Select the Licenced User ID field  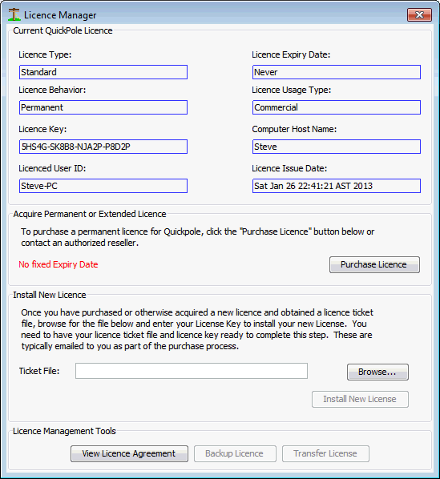(x=103, y=186)
